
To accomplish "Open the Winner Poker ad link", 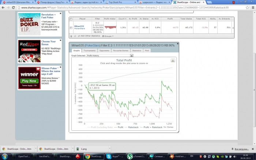I will (x=50, y=71).
